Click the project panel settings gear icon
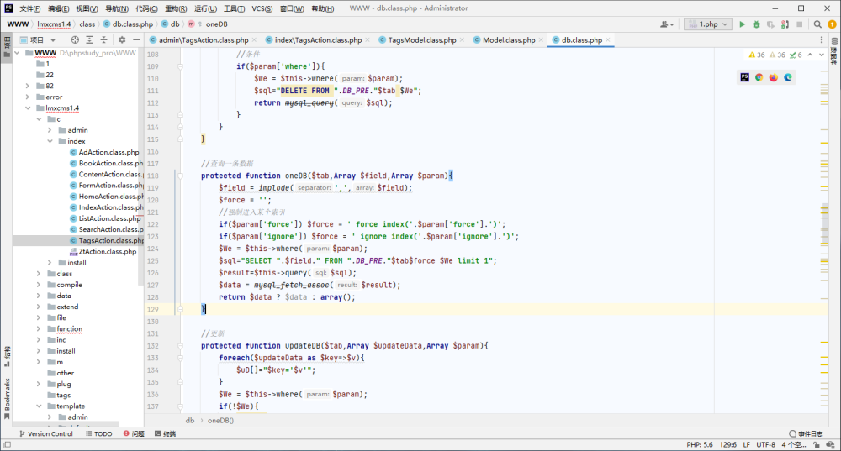The width and height of the screenshot is (841, 451). coord(122,39)
